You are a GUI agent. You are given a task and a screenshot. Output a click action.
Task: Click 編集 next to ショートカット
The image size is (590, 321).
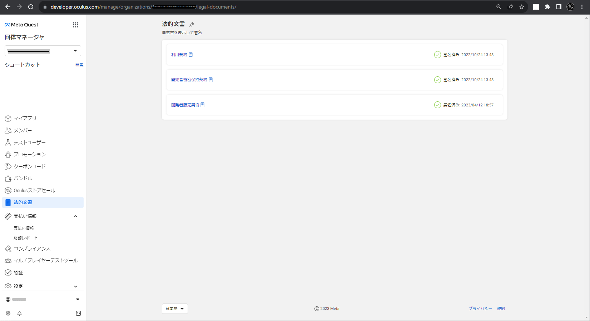[79, 65]
